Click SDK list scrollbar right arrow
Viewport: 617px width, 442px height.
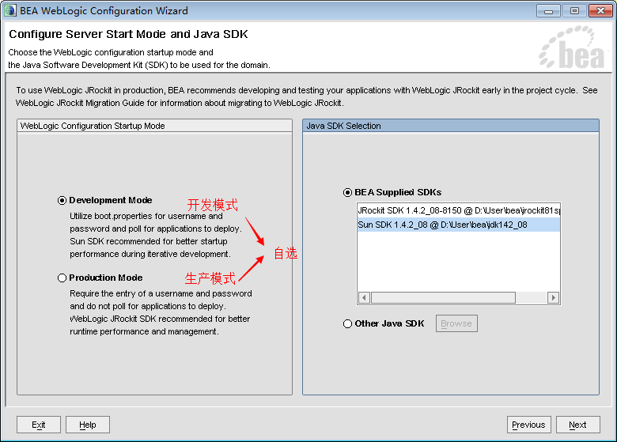pyautogui.click(x=553, y=298)
